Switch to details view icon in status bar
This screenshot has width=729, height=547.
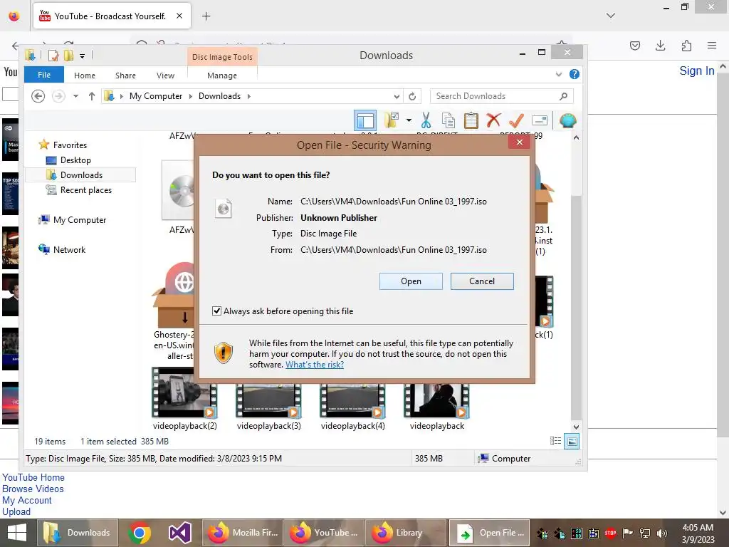point(555,441)
